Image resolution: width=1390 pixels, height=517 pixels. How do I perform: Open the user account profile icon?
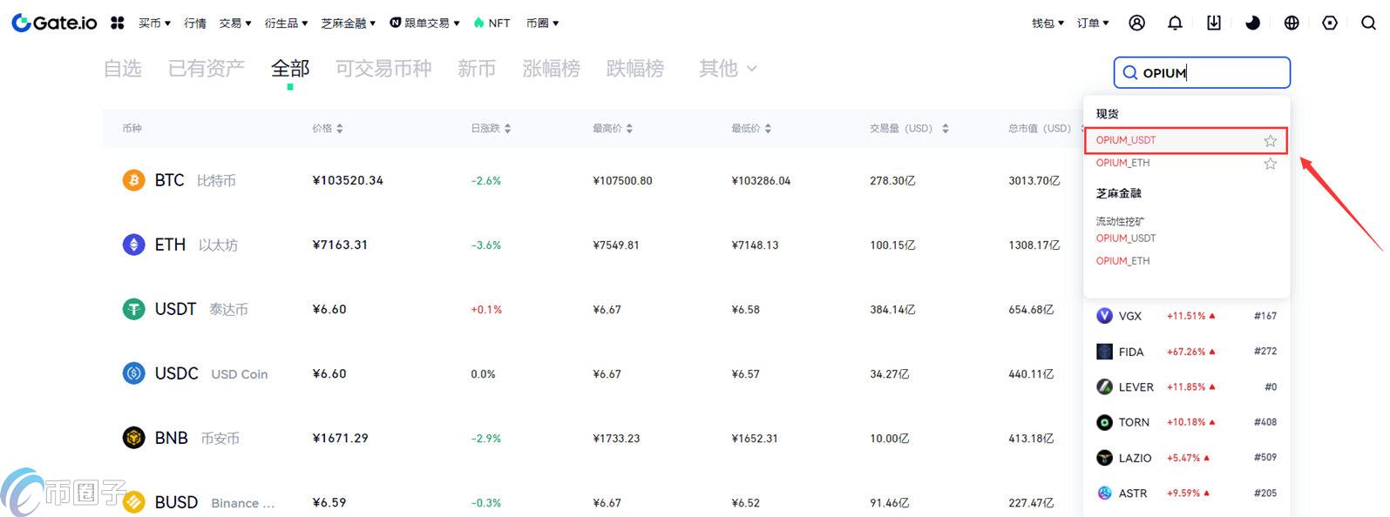(x=1136, y=23)
